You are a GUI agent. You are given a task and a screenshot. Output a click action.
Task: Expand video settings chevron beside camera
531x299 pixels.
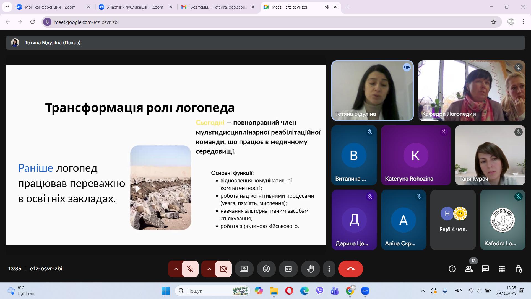pos(209,269)
